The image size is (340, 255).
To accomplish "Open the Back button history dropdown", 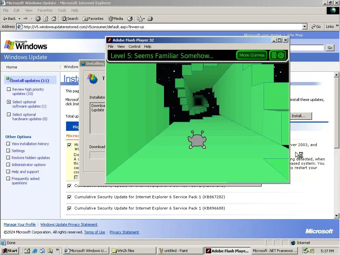I will [19, 19].
